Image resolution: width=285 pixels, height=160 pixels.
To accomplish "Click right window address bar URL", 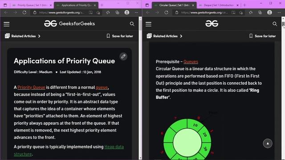I will tap(204, 12).
